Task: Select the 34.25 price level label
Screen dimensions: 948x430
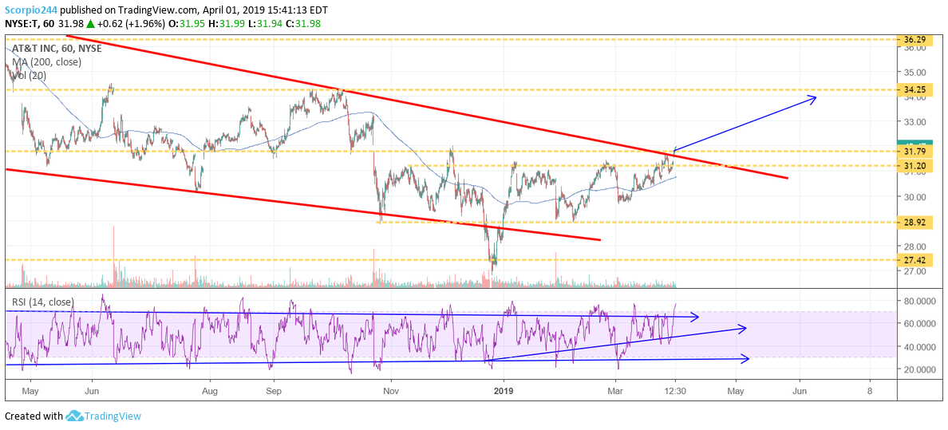Action: click(x=914, y=90)
